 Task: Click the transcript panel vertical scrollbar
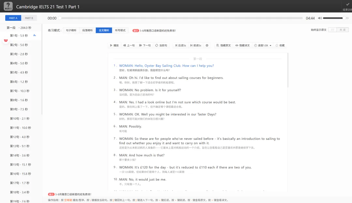coord(288,70)
